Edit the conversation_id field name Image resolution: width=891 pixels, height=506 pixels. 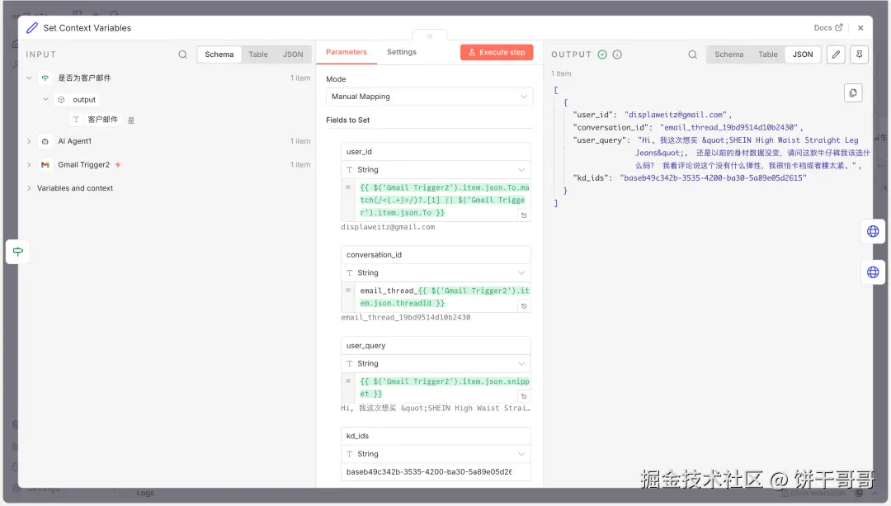(436, 255)
